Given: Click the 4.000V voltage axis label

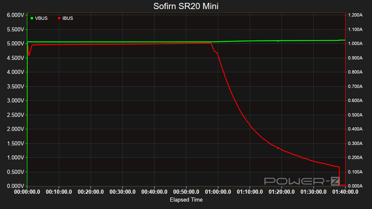Looking at the screenshot, I should tap(15, 72).
